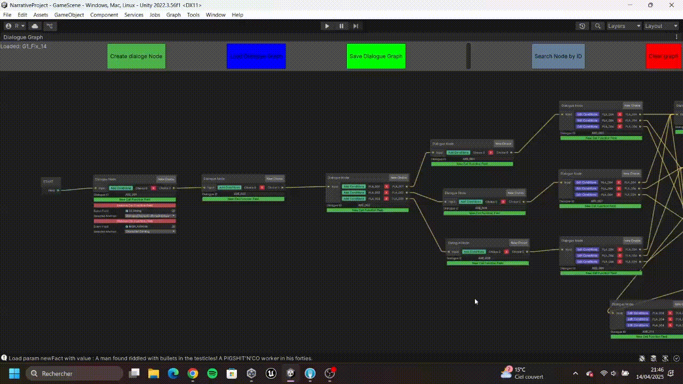Open the File menu

pyautogui.click(x=7, y=15)
